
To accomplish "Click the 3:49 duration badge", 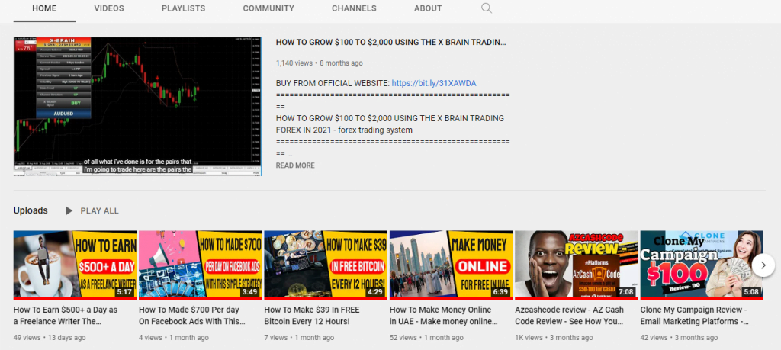I will click(x=249, y=292).
